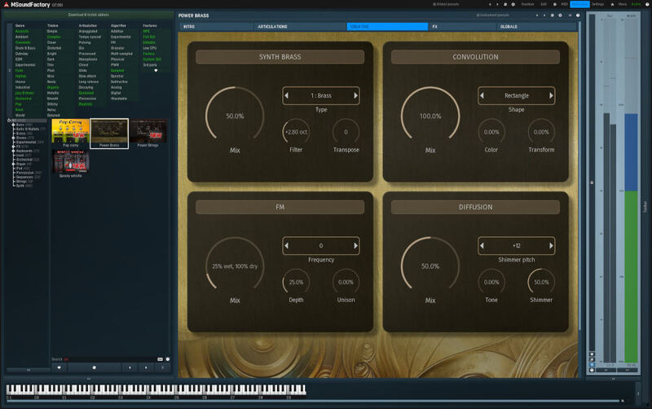Click previous arrow on FM Frequency selector

pos(287,245)
